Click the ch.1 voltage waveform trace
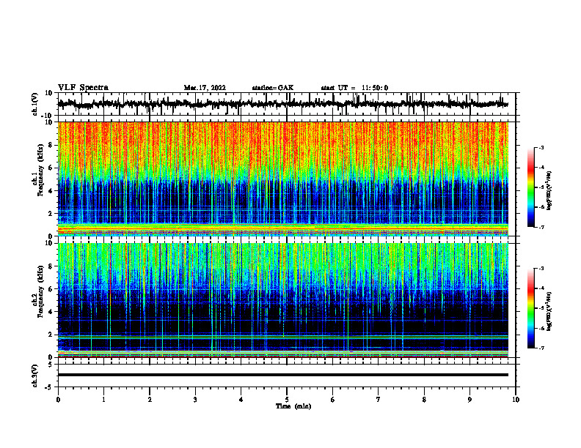This screenshot has width=581, height=448. pyautogui.click(x=282, y=104)
